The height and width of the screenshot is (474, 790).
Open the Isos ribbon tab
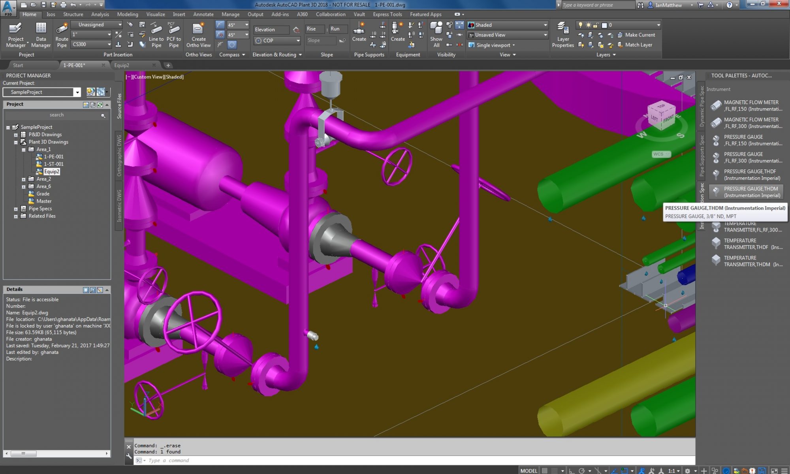(51, 14)
